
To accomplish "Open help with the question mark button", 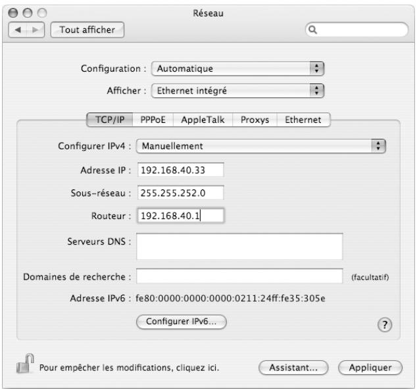I will [385, 325].
